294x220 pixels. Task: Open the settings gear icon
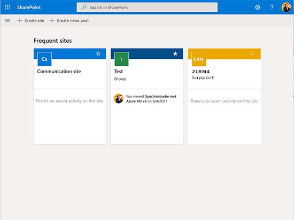coord(258,7)
